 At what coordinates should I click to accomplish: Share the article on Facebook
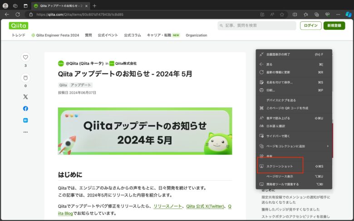pos(25,109)
